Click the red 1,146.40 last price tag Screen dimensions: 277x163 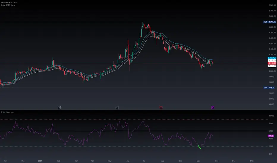pos(272,63)
